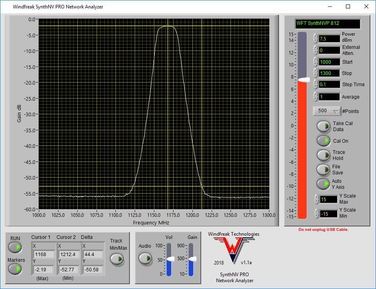Toggle the RUN button
The height and width of the screenshot is (289, 376).
tap(15, 248)
